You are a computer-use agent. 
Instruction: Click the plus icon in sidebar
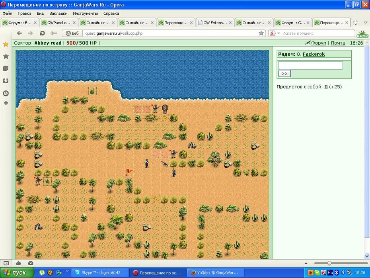point(6,103)
